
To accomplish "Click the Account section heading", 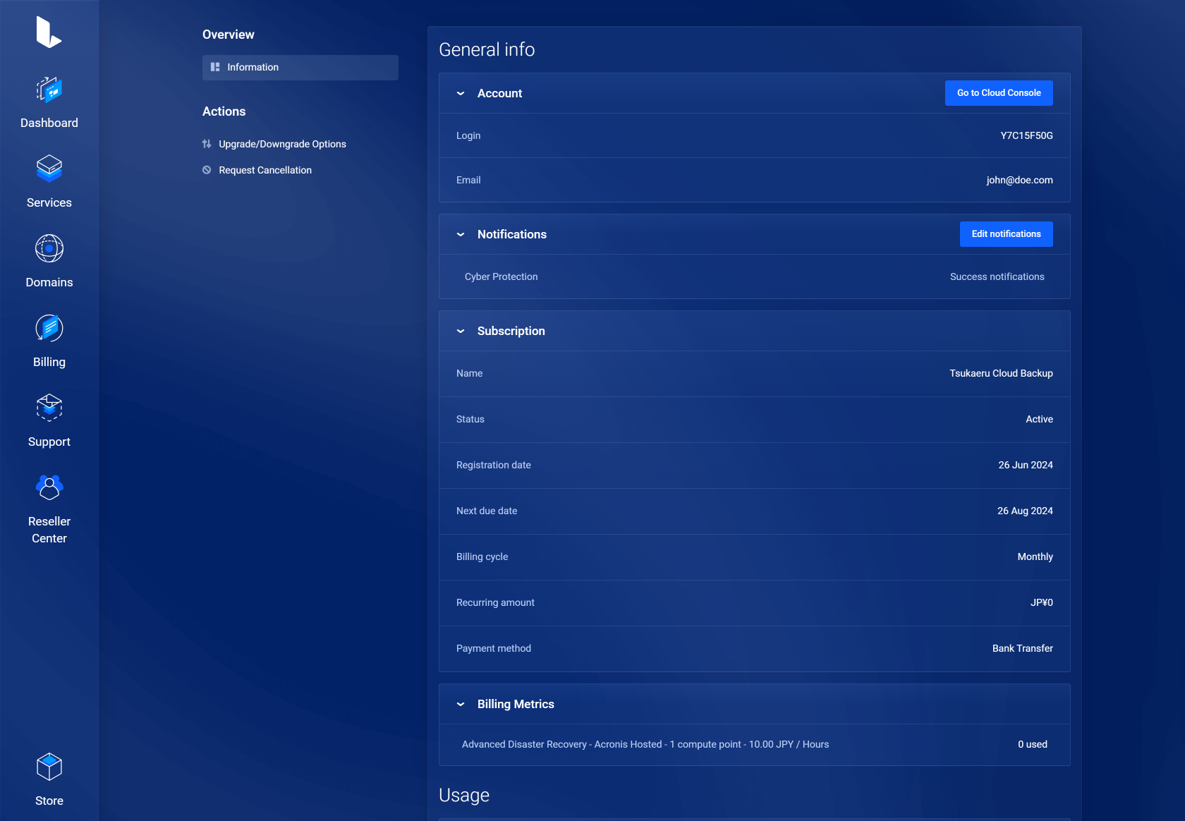I will 499,93.
